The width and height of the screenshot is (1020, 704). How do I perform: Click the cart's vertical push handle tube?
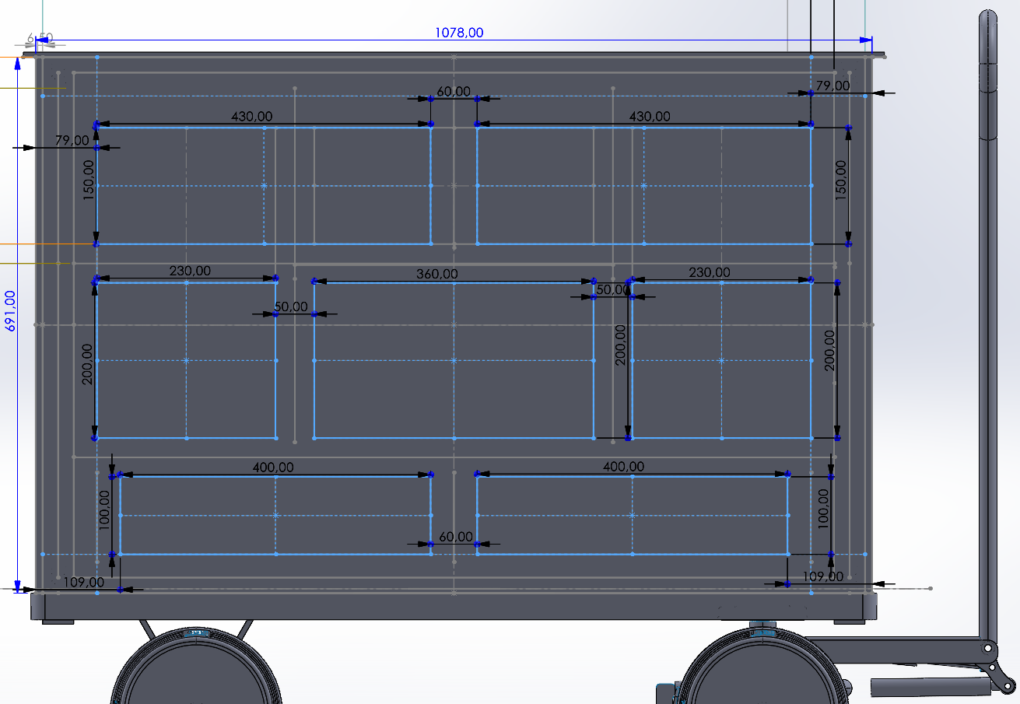[x=987, y=350]
